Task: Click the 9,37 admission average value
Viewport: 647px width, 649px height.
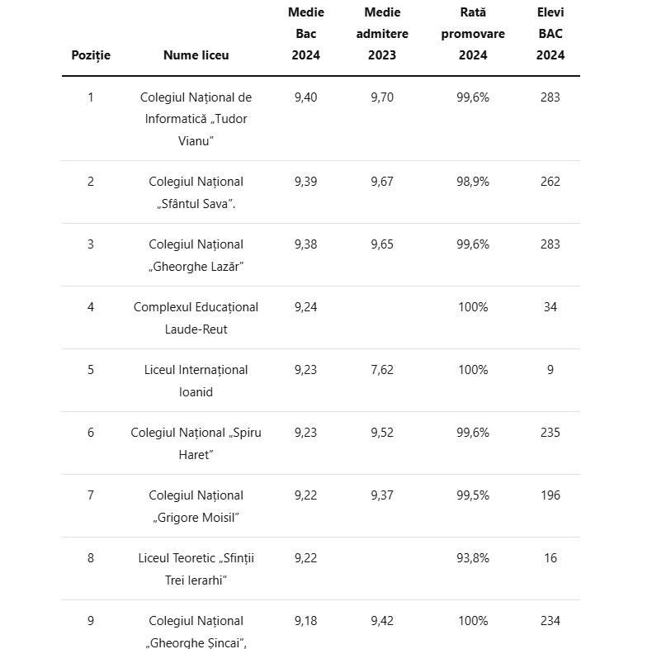Action: (x=382, y=495)
